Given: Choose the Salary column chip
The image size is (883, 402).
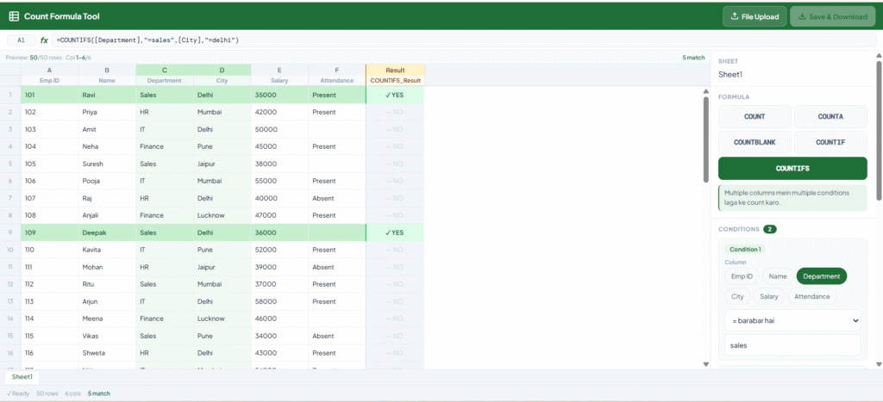Looking at the screenshot, I should click(768, 296).
